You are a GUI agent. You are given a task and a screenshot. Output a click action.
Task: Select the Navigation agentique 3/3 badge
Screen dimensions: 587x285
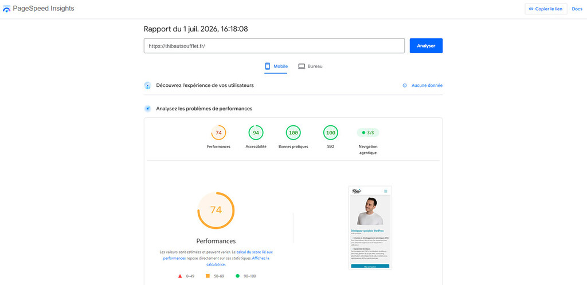(x=368, y=133)
